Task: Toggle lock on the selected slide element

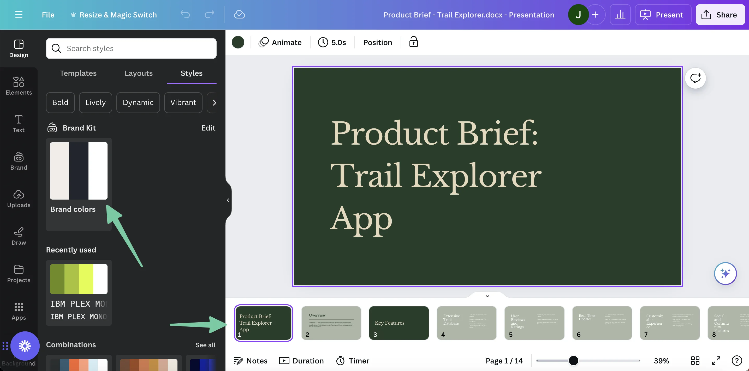Action: point(413,42)
